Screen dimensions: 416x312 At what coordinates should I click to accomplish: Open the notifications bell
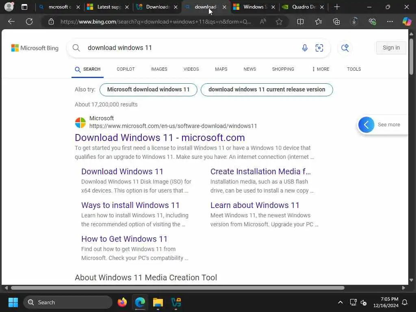405,302
